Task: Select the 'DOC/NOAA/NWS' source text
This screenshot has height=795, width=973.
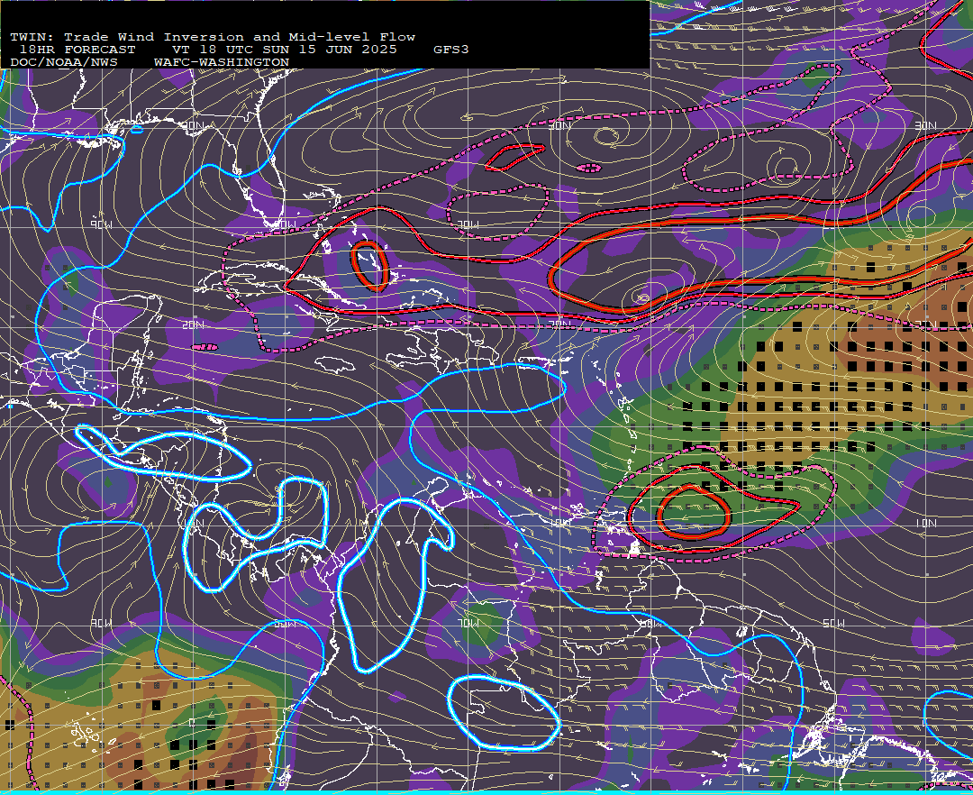Action: coord(64,63)
